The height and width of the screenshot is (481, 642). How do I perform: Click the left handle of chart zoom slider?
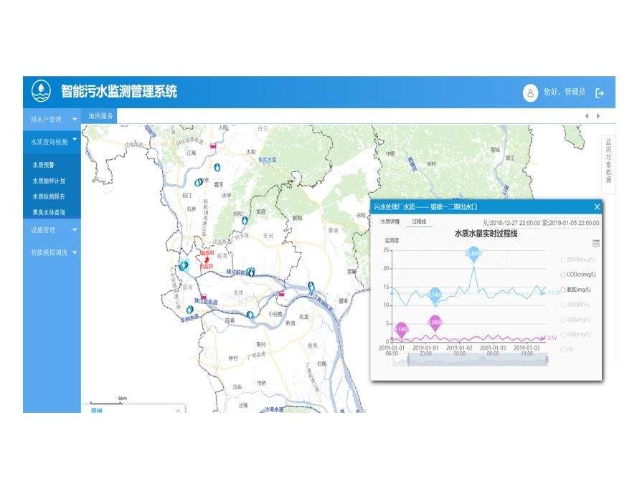(x=408, y=360)
